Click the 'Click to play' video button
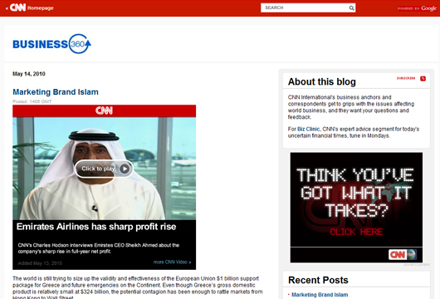 coord(104,169)
